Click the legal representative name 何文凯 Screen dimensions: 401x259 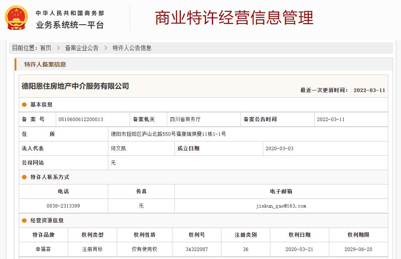click(118, 149)
